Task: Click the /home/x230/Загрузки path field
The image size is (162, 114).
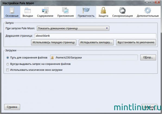Action: [x=94, y=58]
